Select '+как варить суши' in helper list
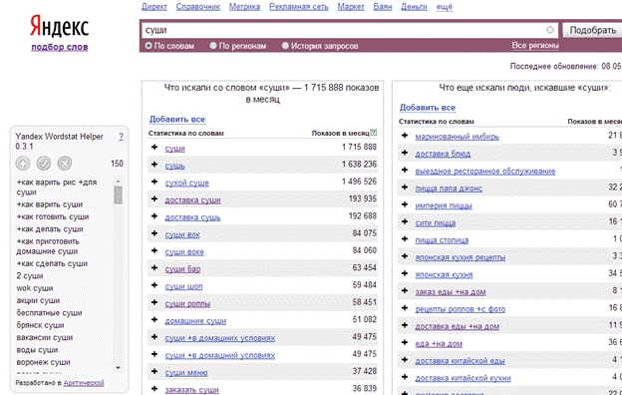 tap(50, 204)
